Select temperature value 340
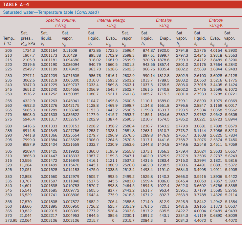 [x=9, y=186]
